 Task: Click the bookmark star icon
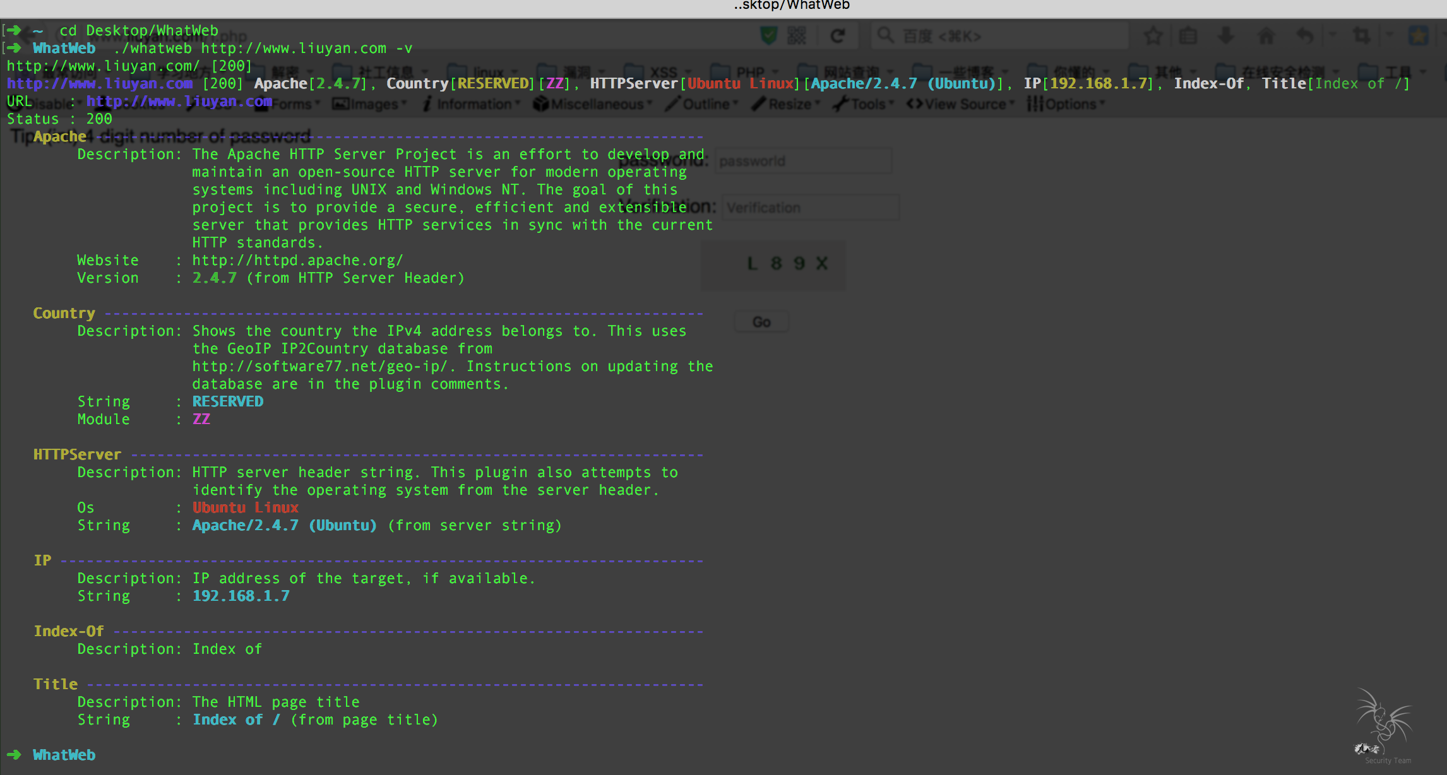point(1153,36)
